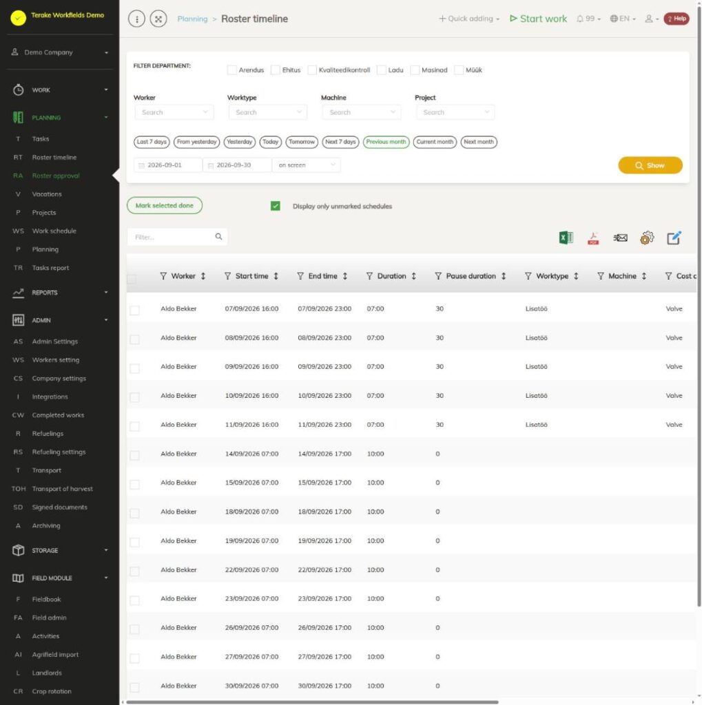Expand the Demo Company selector

pos(59,52)
